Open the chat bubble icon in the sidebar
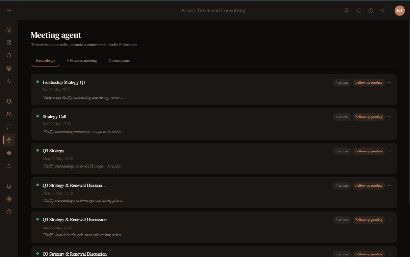 pos(9,127)
